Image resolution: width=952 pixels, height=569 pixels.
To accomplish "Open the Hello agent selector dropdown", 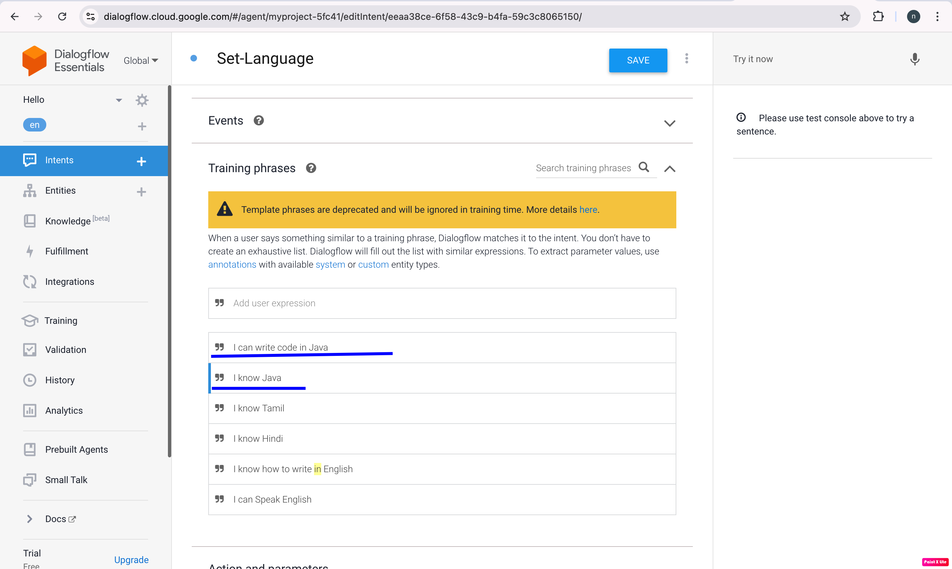I will pyautogui.click(x=119, y=99).
